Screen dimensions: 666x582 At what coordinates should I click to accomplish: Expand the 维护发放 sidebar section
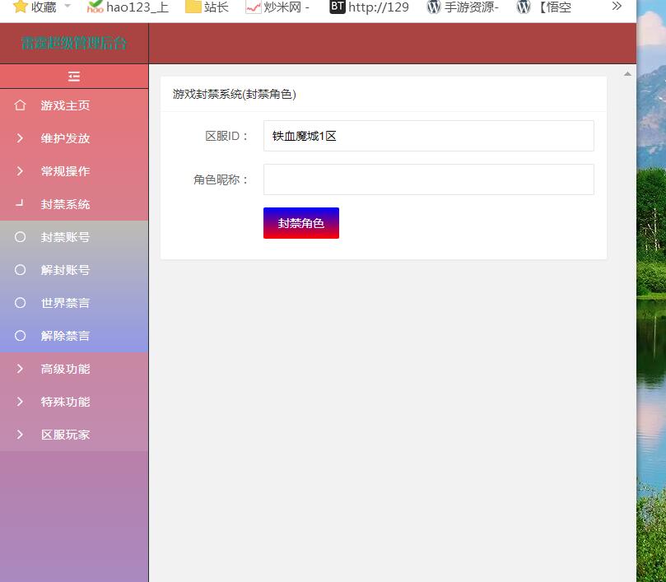(x=21, y=138)
